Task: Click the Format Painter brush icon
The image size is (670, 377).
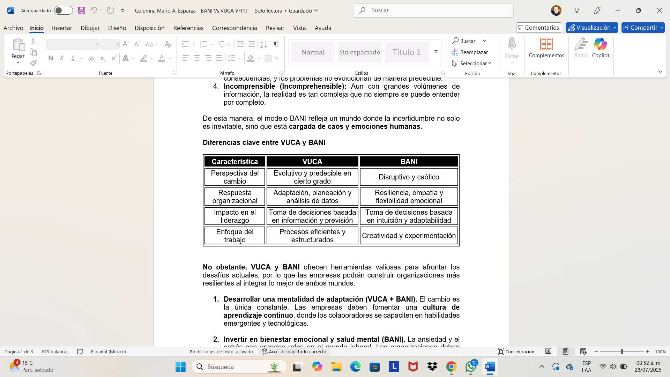Action: tap(33, 63)
